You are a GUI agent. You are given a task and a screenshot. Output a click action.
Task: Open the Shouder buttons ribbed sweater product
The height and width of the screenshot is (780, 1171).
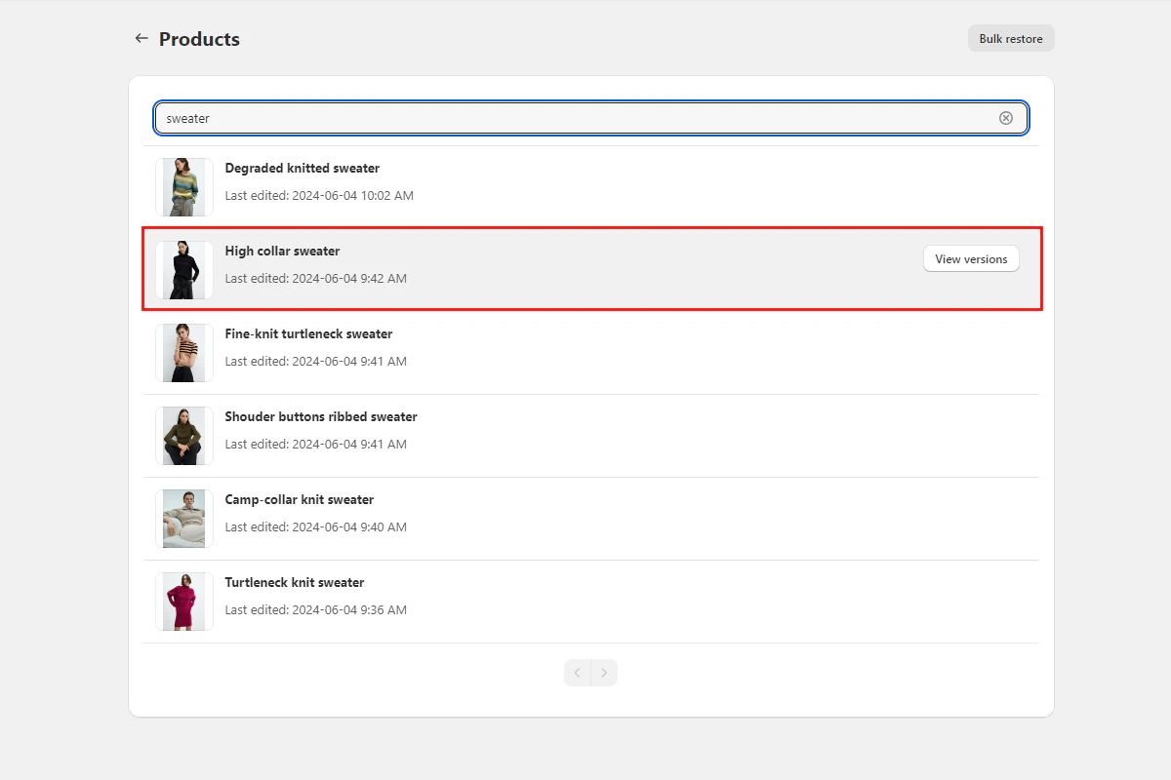321,416
